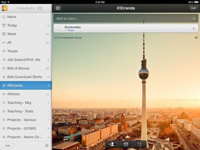
Task: Select the Projects - Various list
Action: [26, 120]
